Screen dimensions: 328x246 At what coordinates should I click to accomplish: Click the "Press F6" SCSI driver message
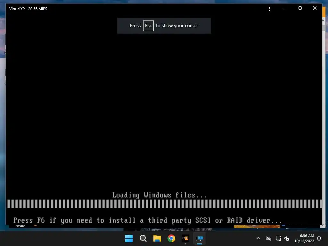[x=147, y=220]
